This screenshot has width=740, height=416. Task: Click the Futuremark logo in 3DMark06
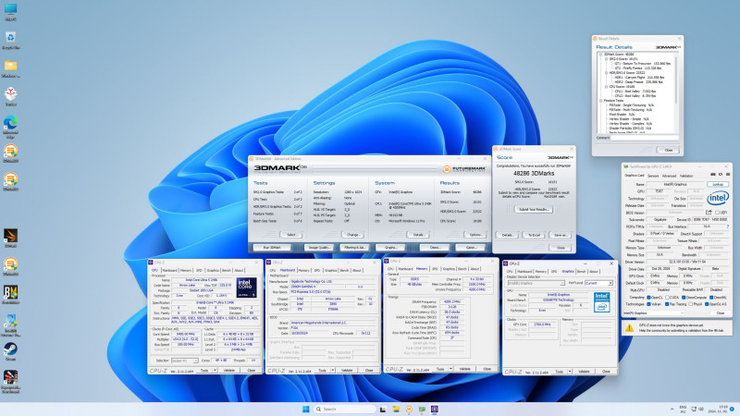[464, 169]
